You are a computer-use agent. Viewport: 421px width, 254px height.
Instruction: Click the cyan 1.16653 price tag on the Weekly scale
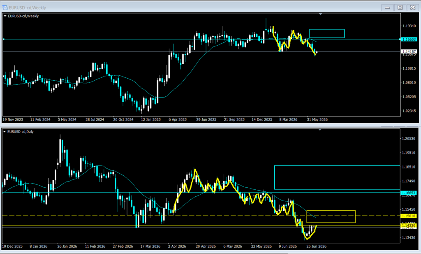coord(409,39)
